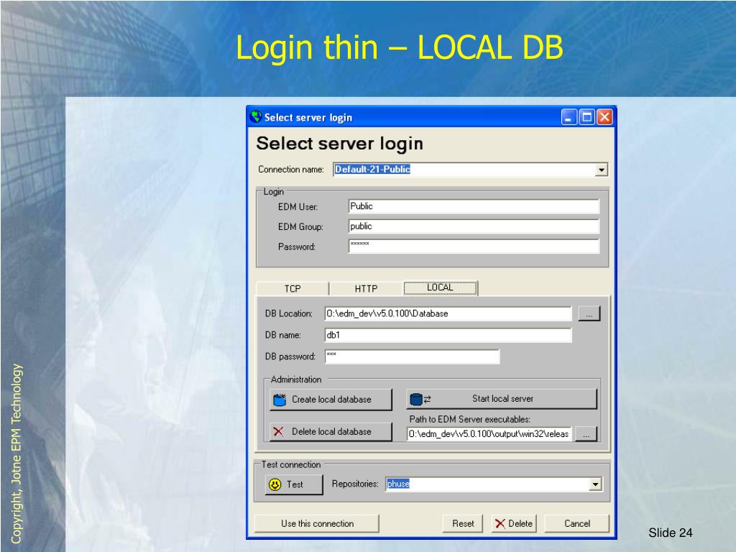Maximize the Select server login window

point(586,117)
